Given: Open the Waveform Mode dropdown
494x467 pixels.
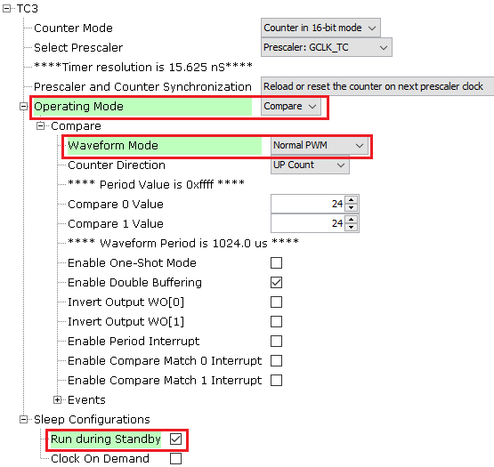Looking at the screenshot, I should tap(320, 146).
